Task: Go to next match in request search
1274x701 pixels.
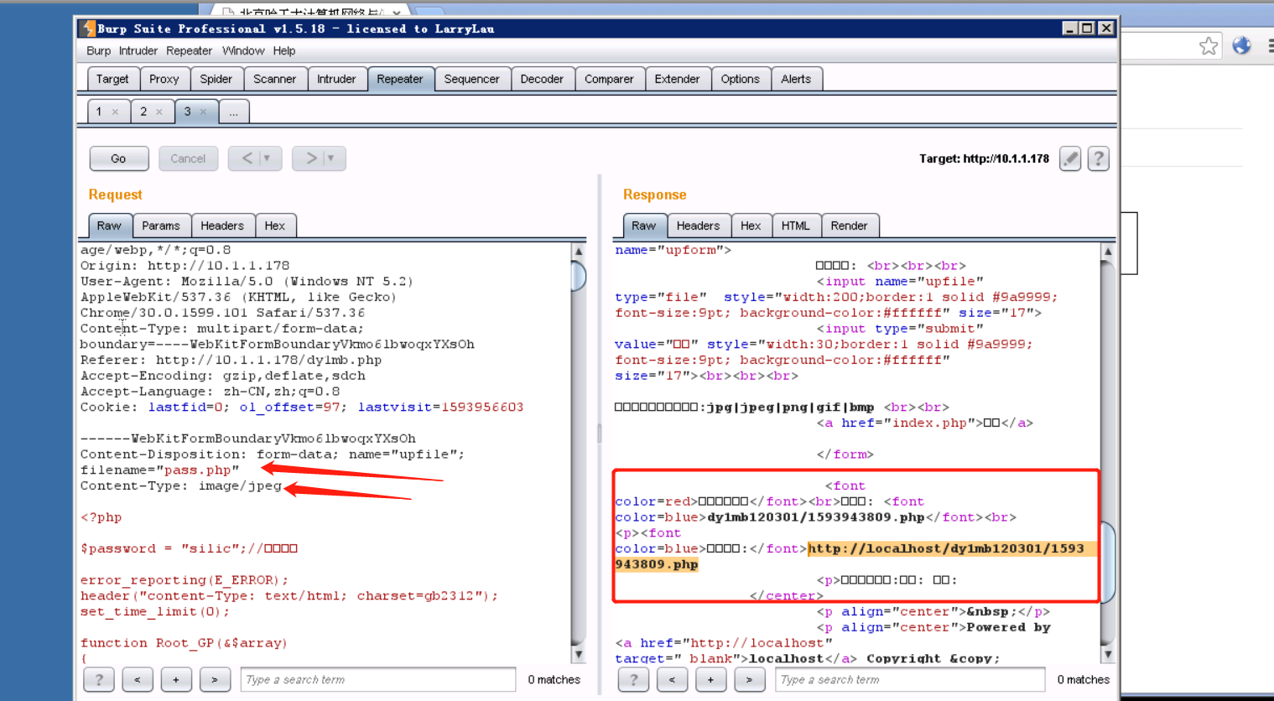Action: (x=215, y=680)
